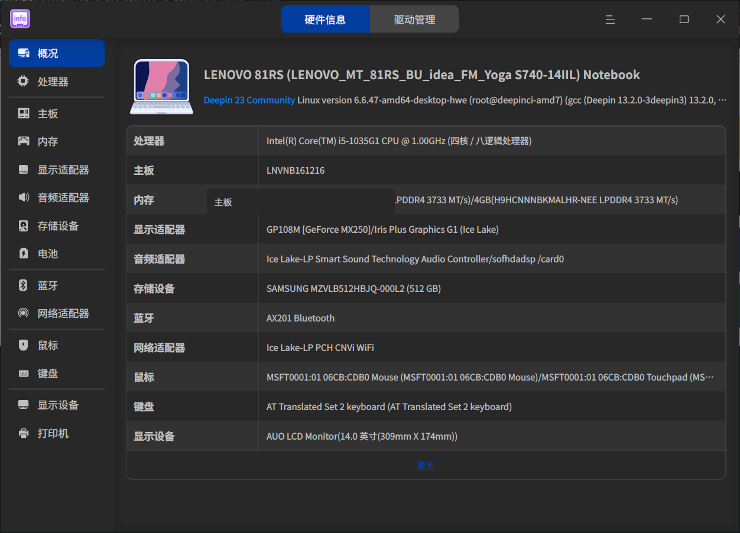Click the LENOVO 81RS Notebook title text
Screen dimensions: 740x533
coord(422,75)
